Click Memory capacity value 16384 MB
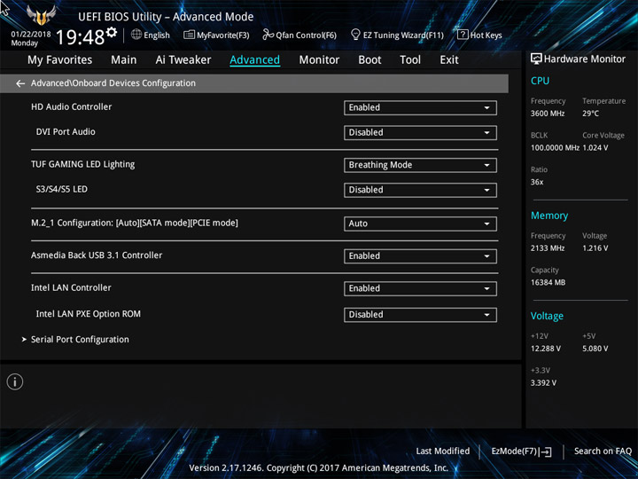Viewport: 638px width, 479px height. click(548, 282)
